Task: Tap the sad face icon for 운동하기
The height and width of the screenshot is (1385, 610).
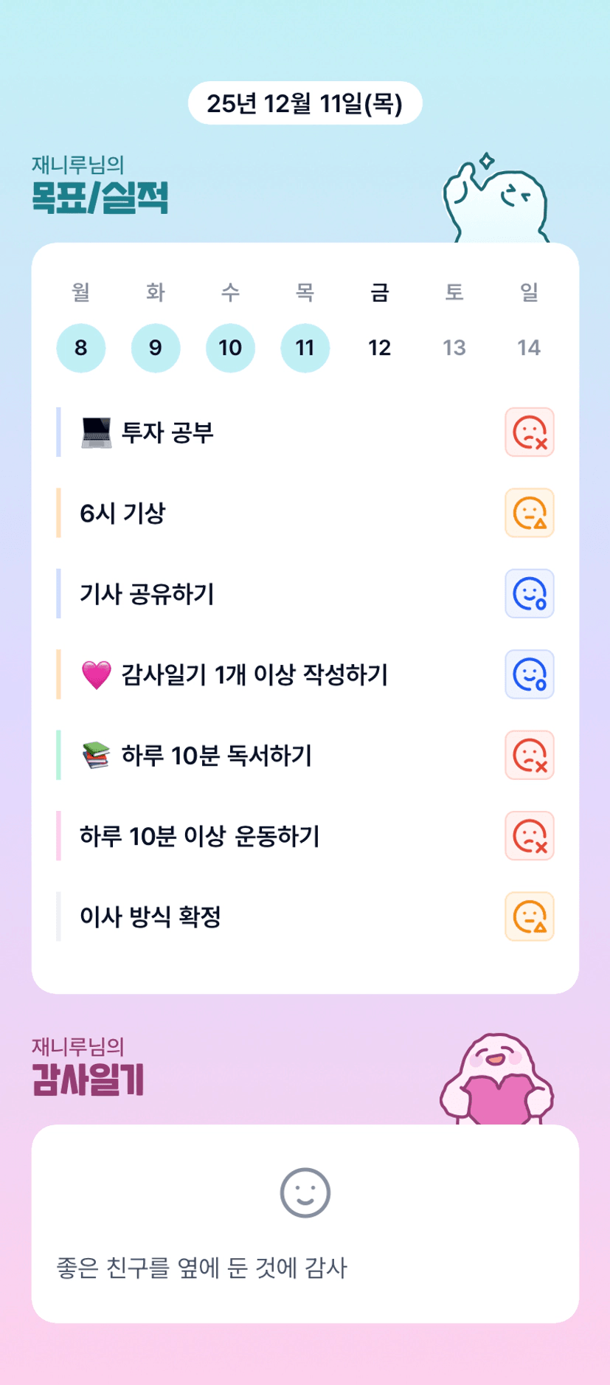Action: tap(529, 836)
